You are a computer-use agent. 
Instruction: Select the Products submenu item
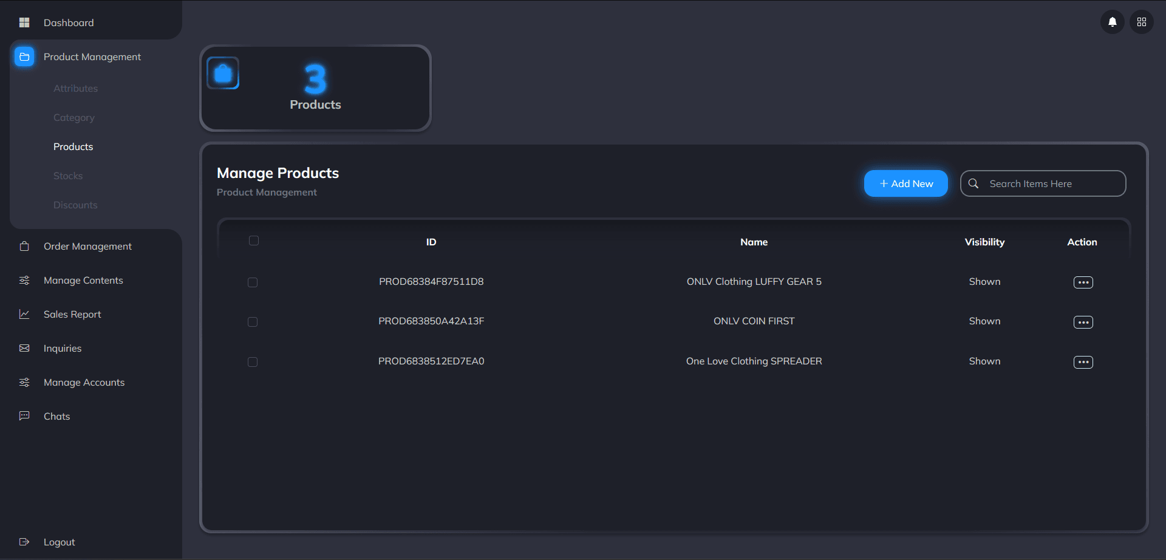pos(73,146)
